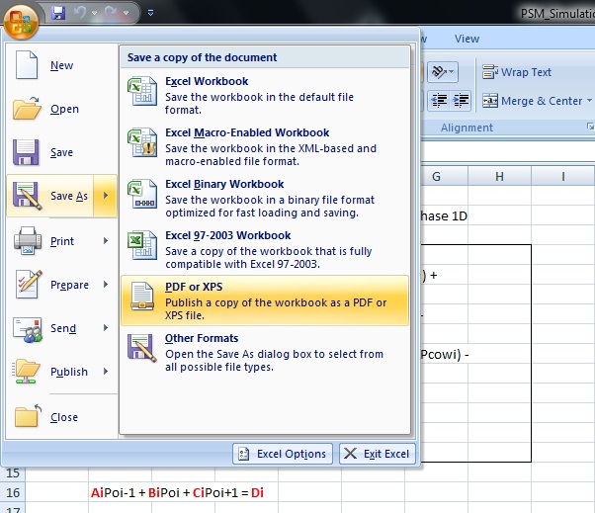Image resolution: width=595 pixels, height=513 pixels.
Task: Open the Redo history dropdown arrow
Action: pos(126,13)
